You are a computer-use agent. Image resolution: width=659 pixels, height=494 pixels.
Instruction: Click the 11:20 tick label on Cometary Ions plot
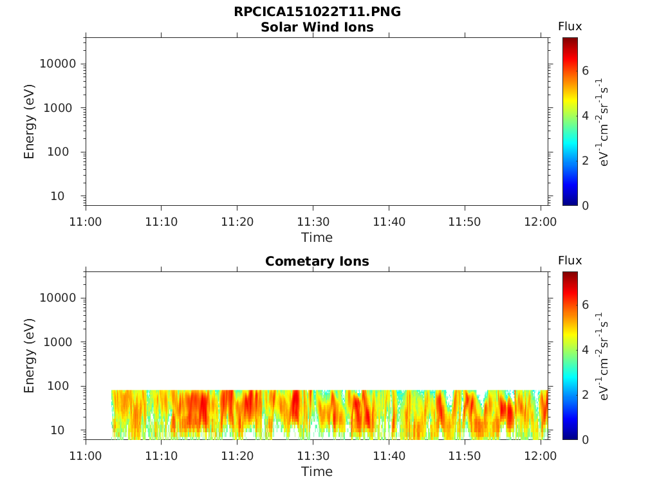(x=237, y=456)
